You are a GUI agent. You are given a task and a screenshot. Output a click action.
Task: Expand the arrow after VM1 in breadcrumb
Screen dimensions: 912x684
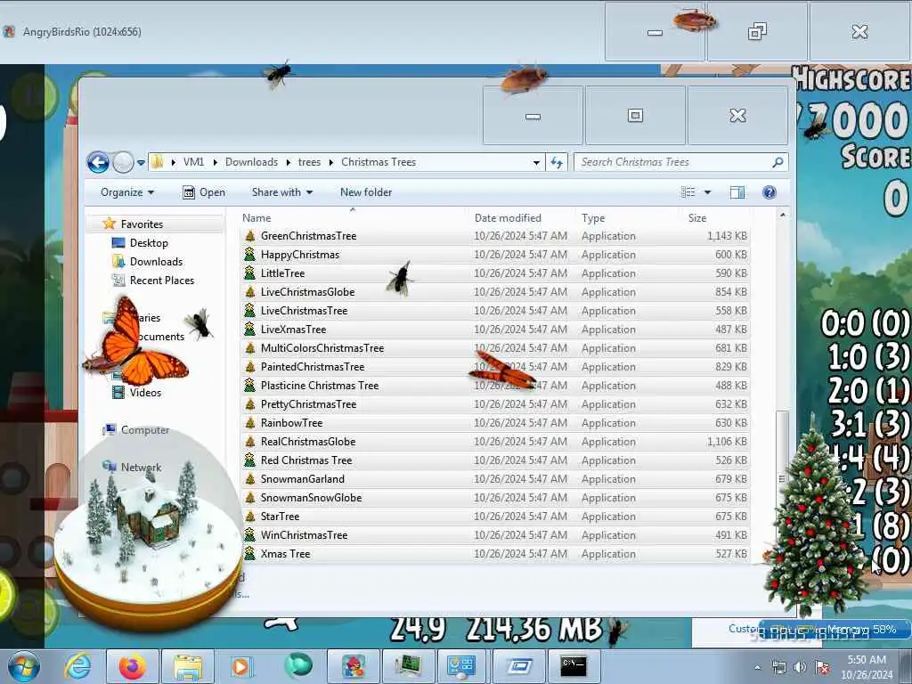click(215, 162)
